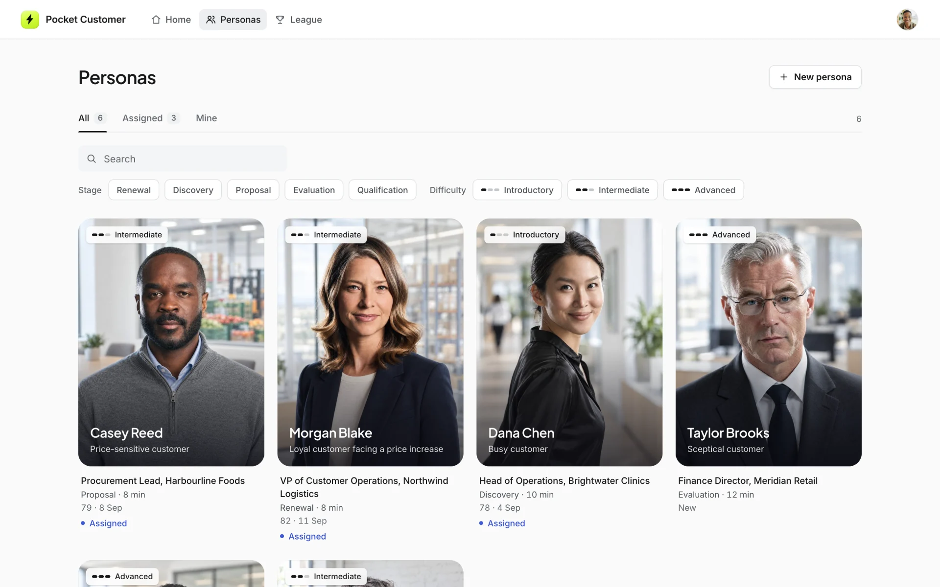
Task: Toggle the Qualification stage filter
Action: pyautogui.click(x=382, y=190)
